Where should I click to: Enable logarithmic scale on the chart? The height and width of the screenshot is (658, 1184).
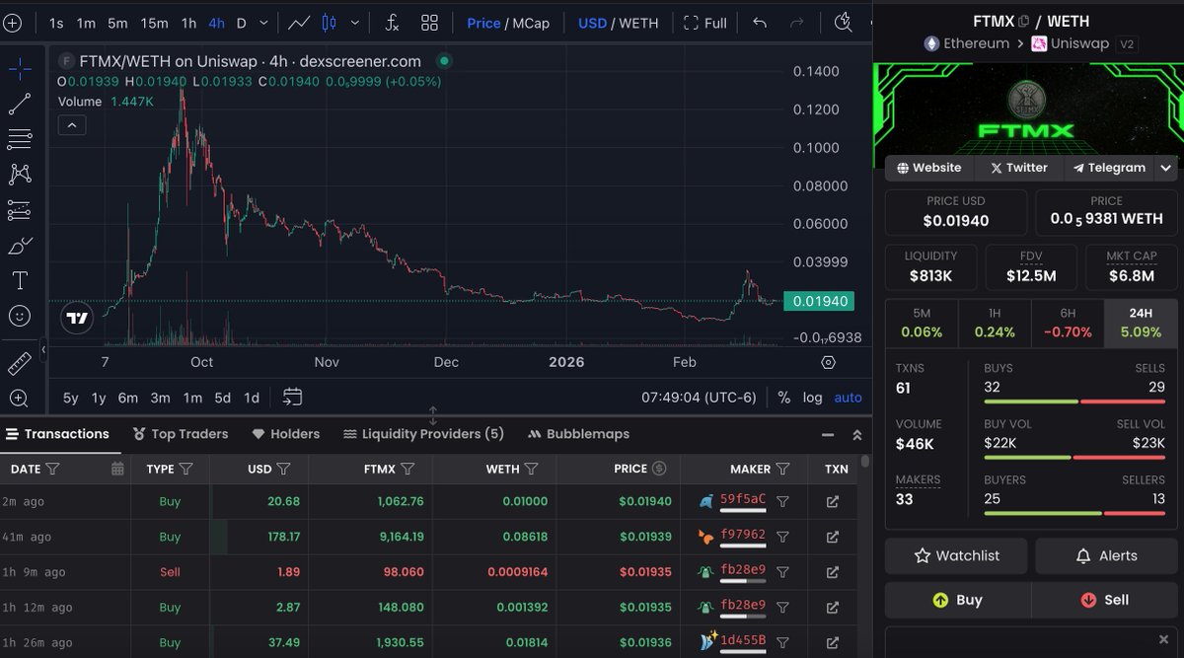point(811,398)
